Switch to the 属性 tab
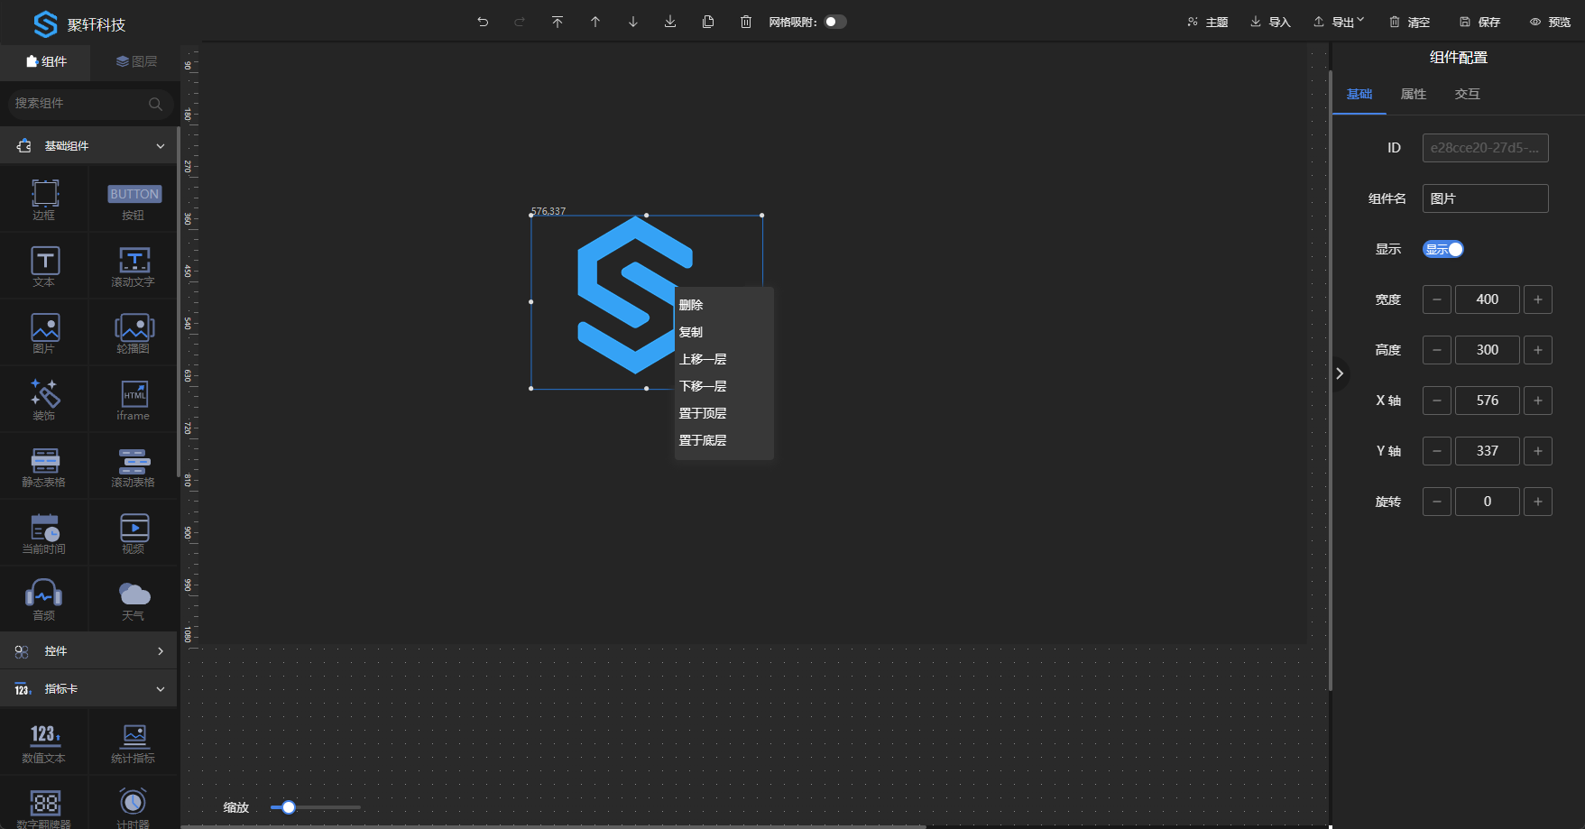 coord(1414,94)
